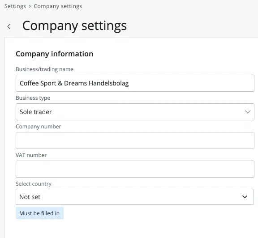Go back using the left arrow icon
This screenshot has width=258, height=238.
(9, 26)
